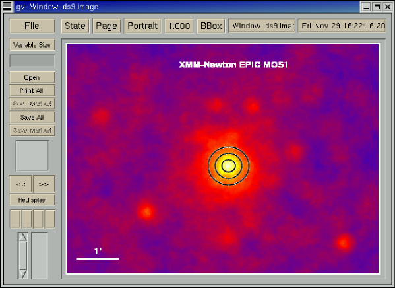Image resolution: width=395 pixels, height=288 pixels.
Task: Click the Save All button
Action: click(x=32, y=117)
